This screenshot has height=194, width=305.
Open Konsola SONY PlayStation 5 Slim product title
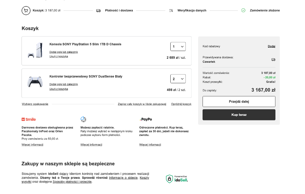(85, 44)
